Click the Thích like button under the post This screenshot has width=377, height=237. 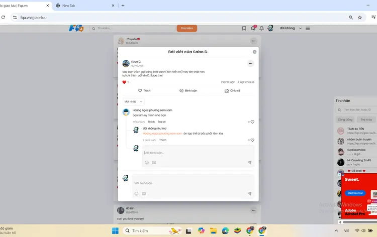pos(144,91)
